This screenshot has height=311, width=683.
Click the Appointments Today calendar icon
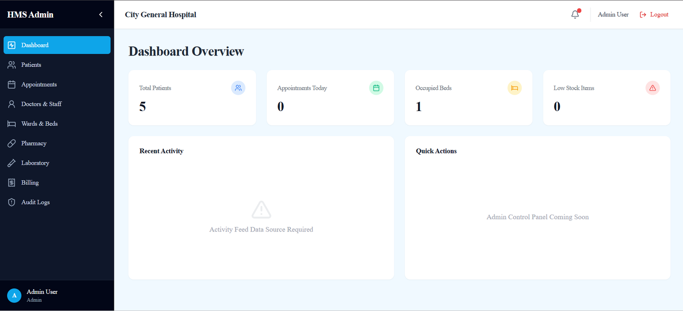click(376, 88)
